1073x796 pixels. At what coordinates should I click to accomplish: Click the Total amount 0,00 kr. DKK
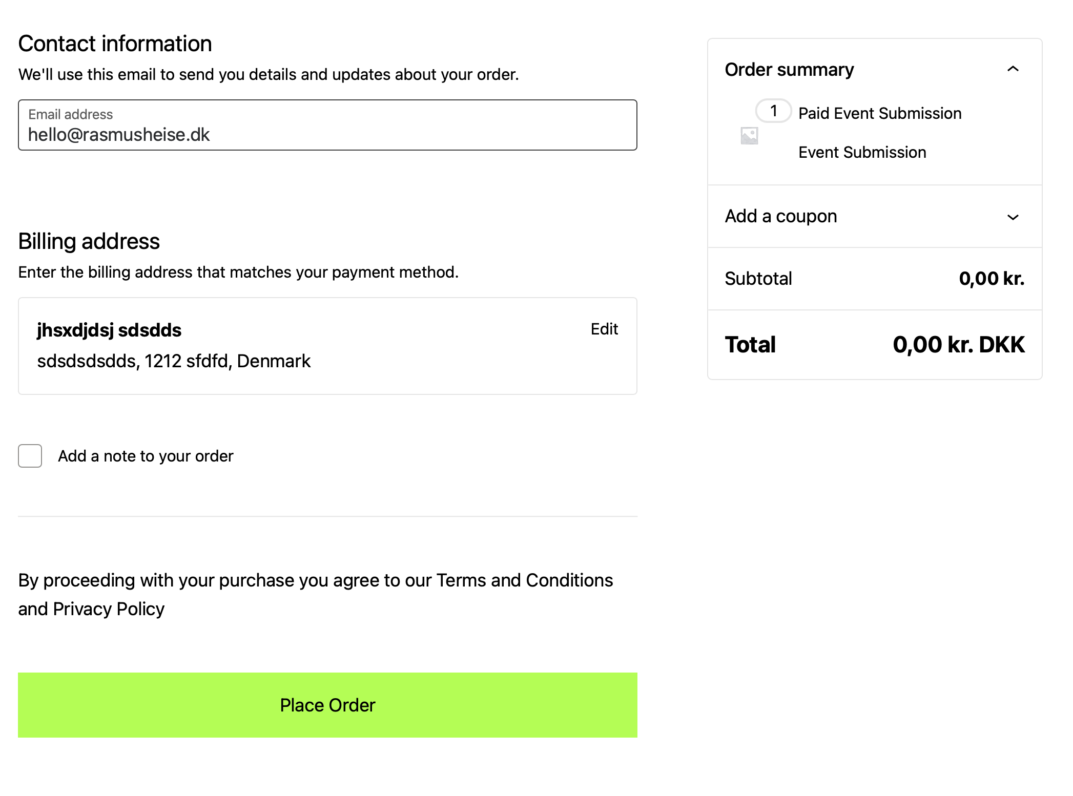click(x=959, y=345)
